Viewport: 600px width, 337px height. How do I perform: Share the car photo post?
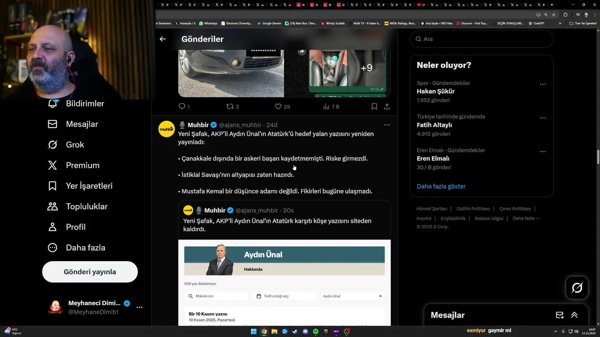pyautogui.click(x=387, y=107)
